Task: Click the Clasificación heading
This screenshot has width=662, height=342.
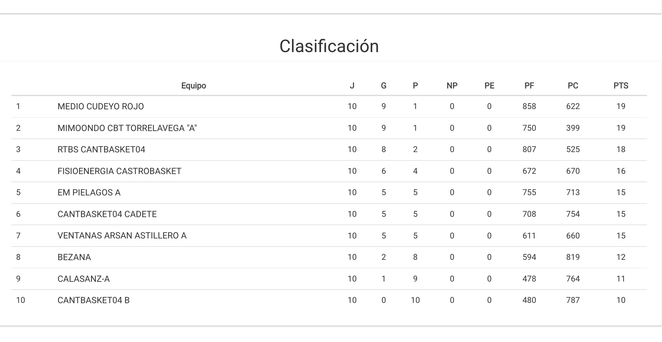Action: [329, 46]
